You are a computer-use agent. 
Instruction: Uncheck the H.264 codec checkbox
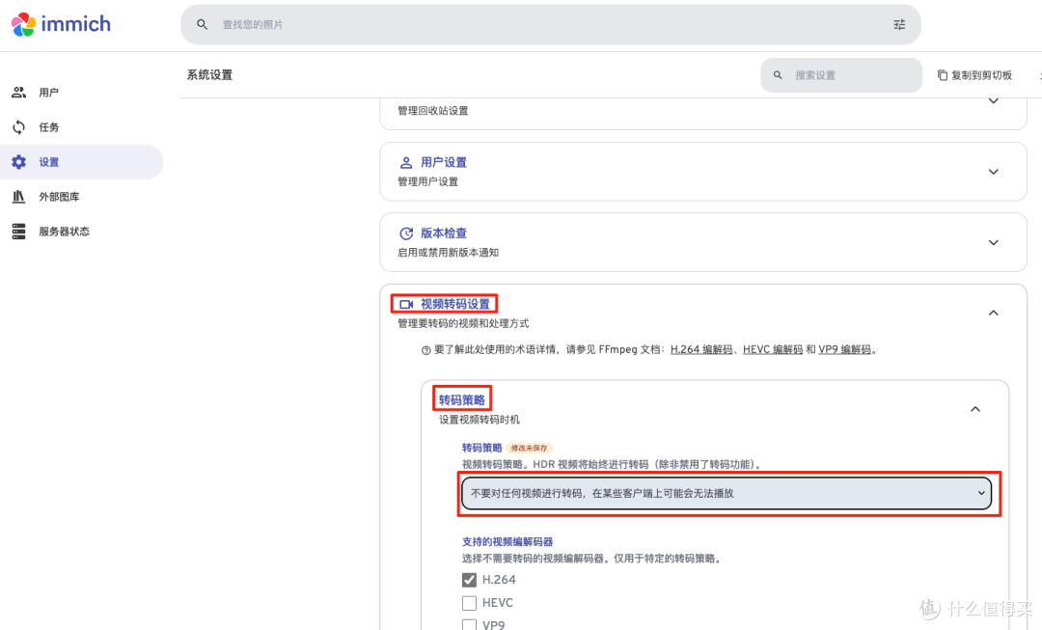point(469,580)
